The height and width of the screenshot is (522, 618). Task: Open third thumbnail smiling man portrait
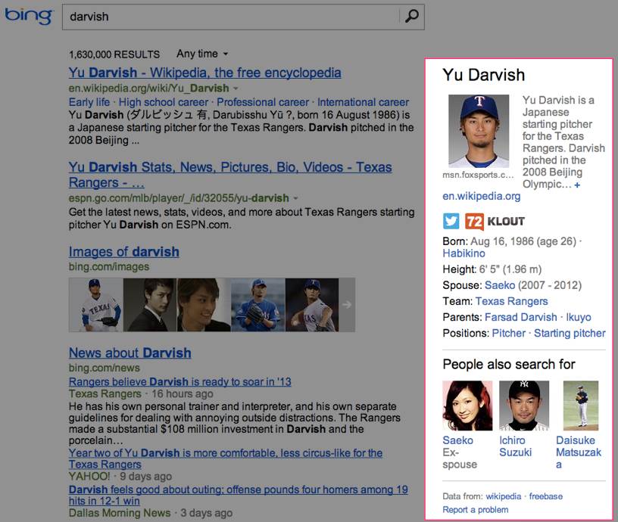coord(204,305)
